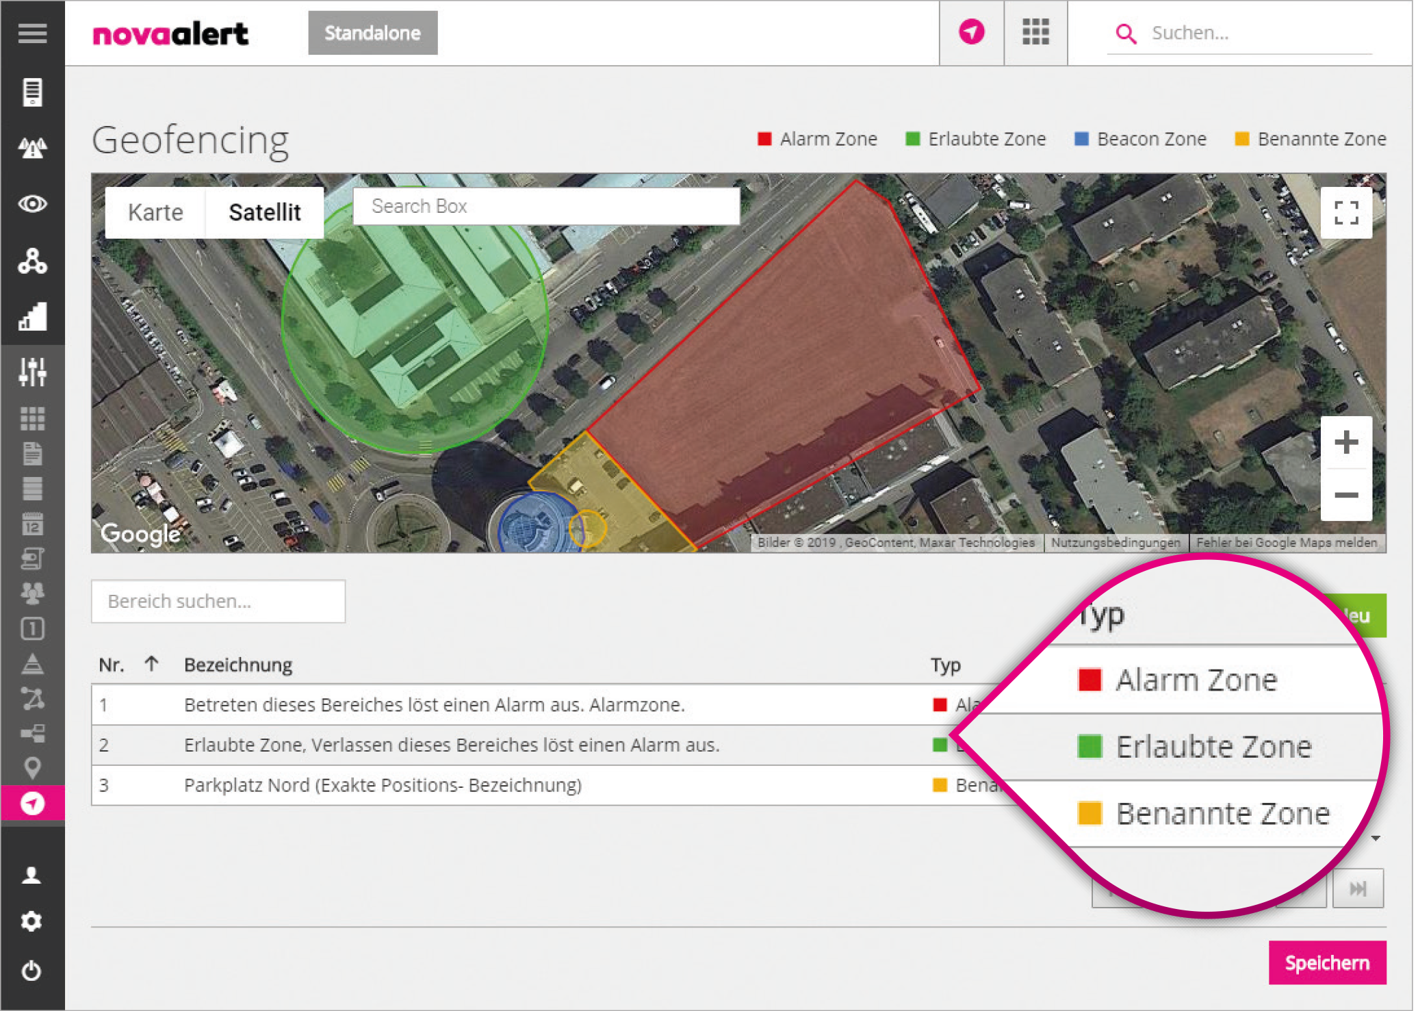The width and height of the screenshot is (1418, 1011).
Task: Click the eye monitoring icon in the sidebar
Action: click(x=32, y=204)
